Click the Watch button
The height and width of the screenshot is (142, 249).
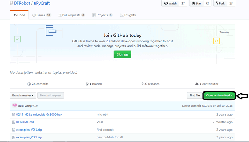(x=170, y=3)
